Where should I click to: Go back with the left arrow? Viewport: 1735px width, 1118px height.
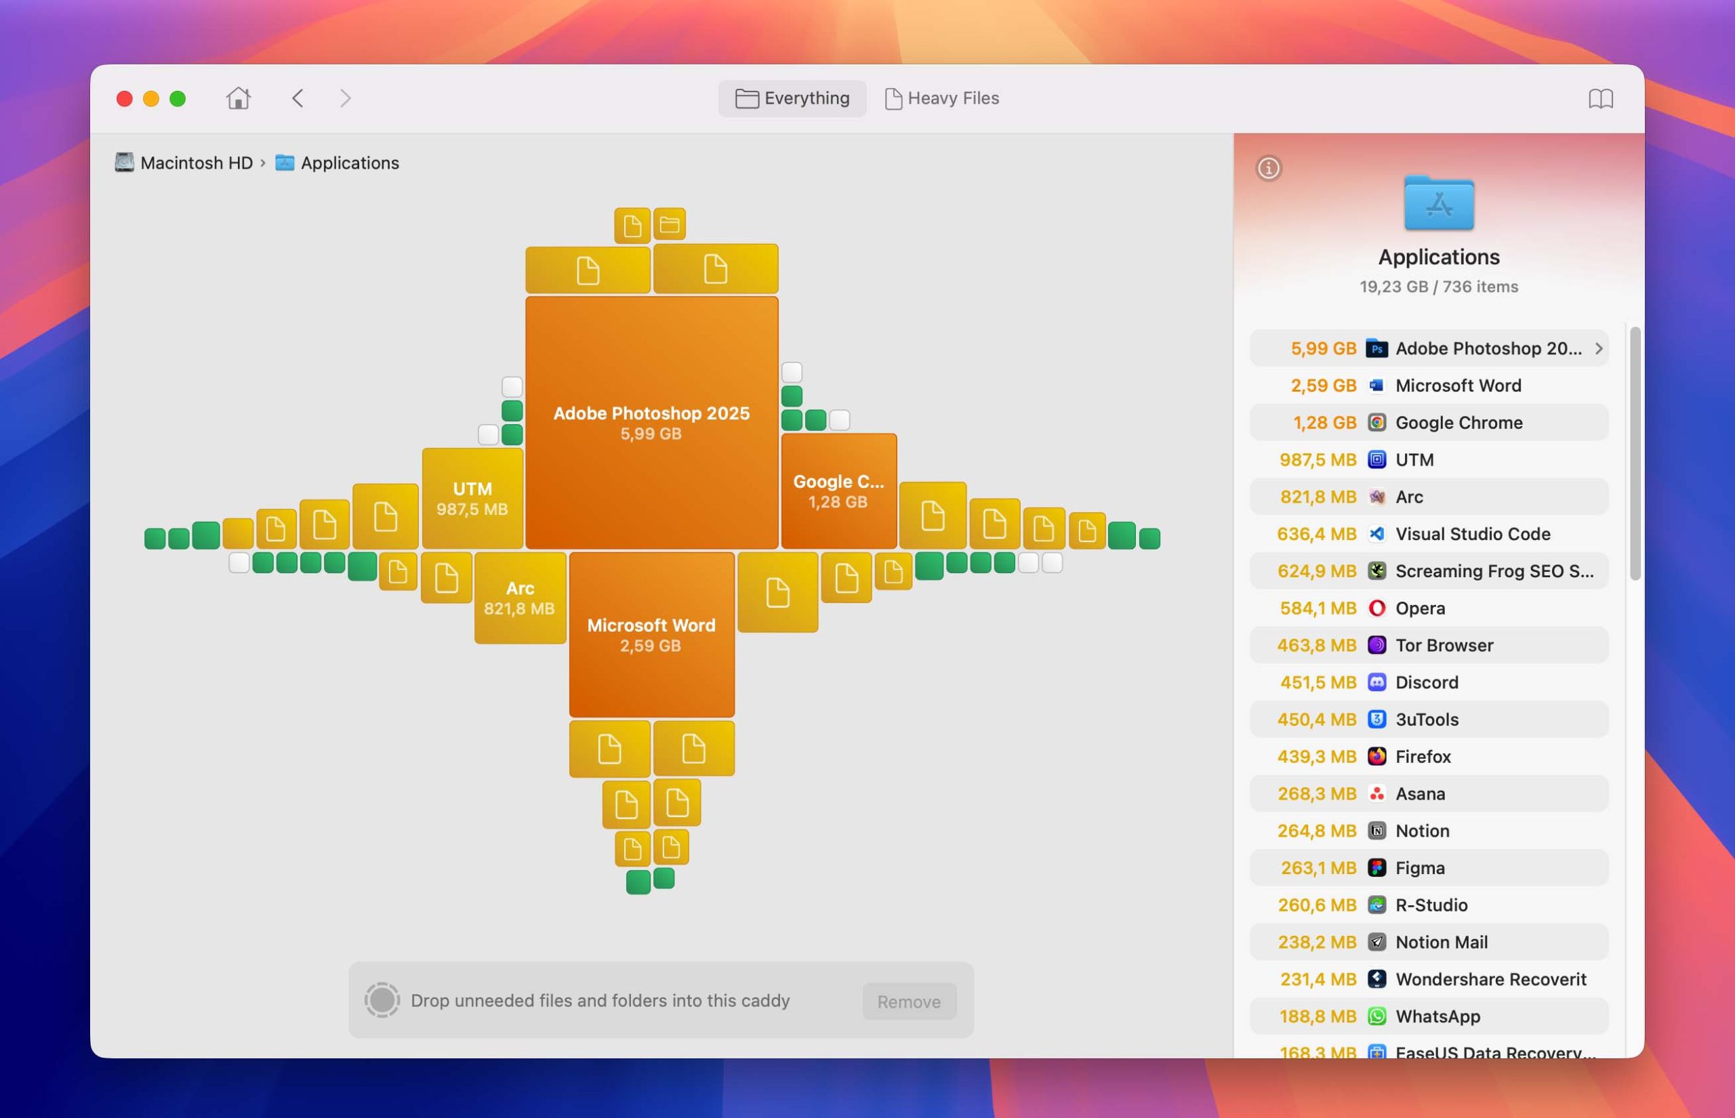[x=298, y=98]
